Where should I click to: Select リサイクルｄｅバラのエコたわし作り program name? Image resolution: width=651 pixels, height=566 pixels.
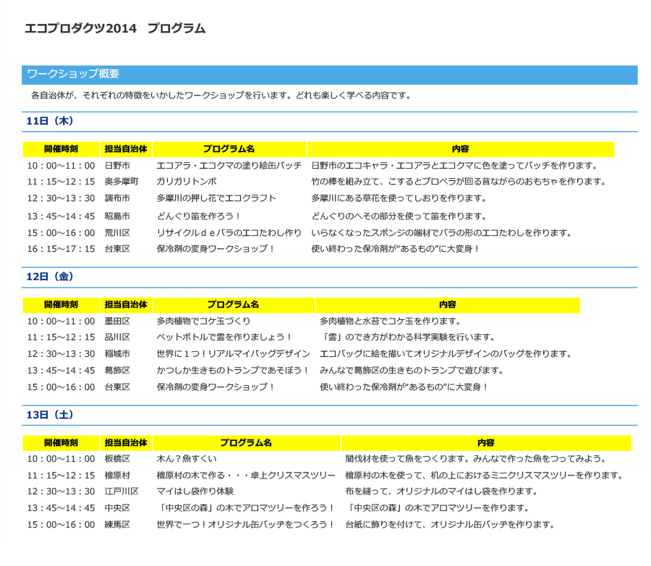click(229, 233)
